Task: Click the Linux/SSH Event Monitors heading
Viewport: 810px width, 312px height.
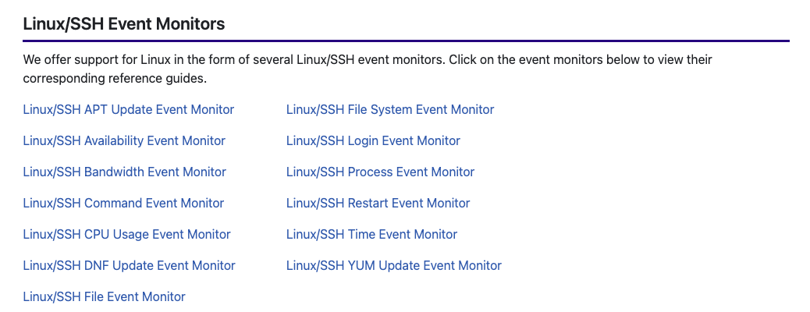Action: coord(124,24)
